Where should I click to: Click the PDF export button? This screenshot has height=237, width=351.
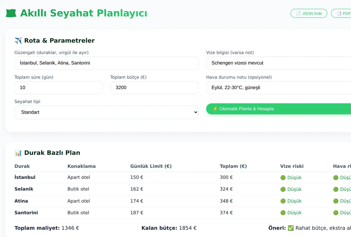pos(341,13)
